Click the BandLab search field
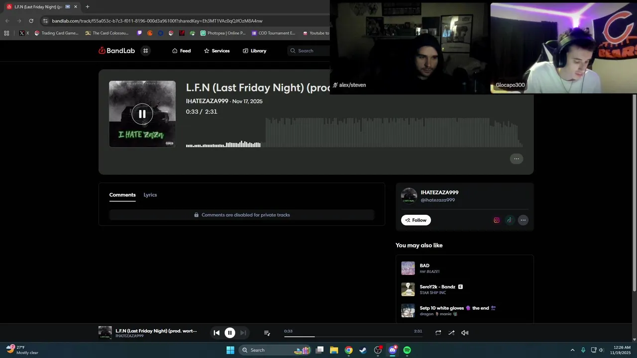 coord(309,51)
